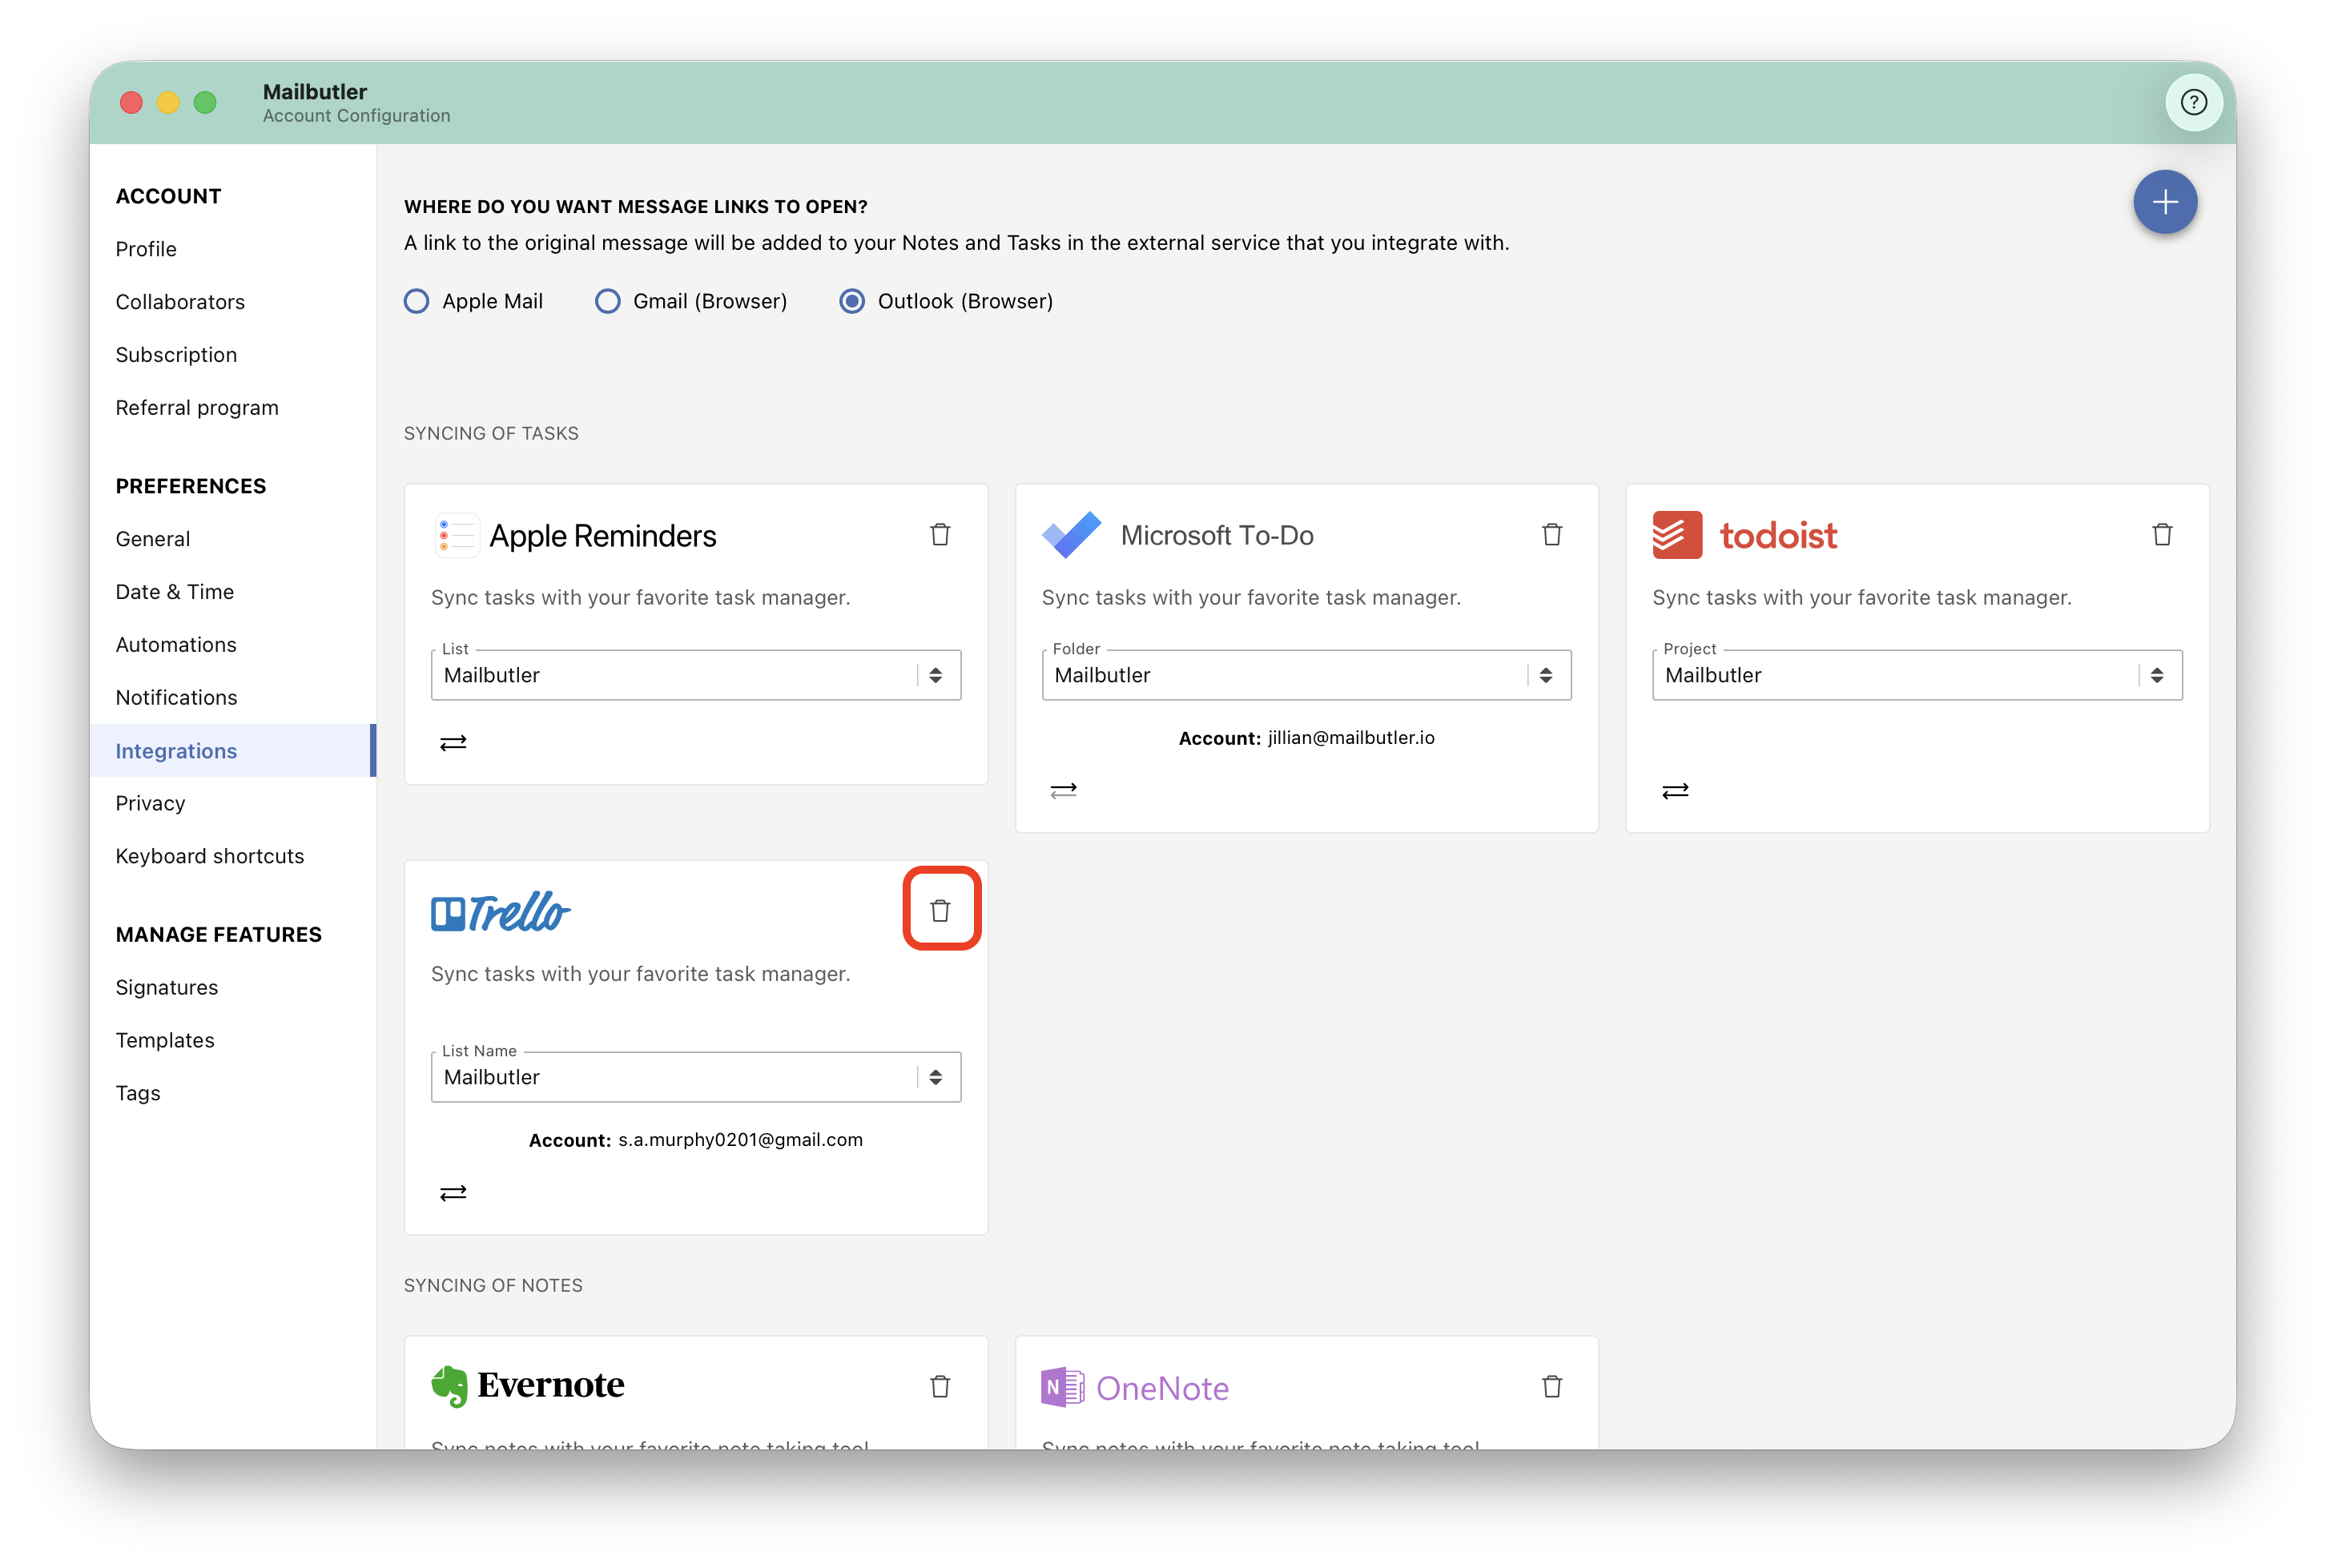
Task: Delete the Apple Reminders integration
Action: coord(940,535)
